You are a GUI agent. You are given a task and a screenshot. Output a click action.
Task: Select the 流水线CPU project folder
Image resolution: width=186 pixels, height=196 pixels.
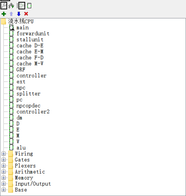(21, 21)
